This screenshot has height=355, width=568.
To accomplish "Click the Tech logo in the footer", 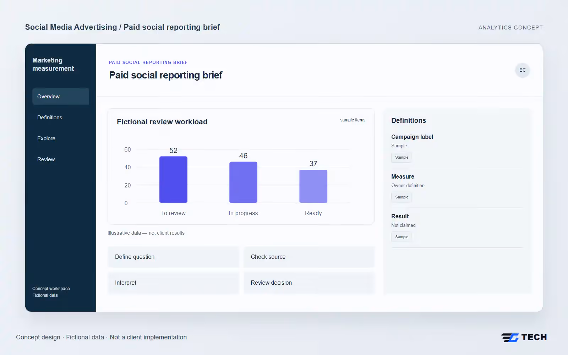I will pos(524,337).
